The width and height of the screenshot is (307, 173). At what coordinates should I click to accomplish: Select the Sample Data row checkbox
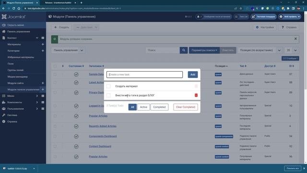(55, 74)
